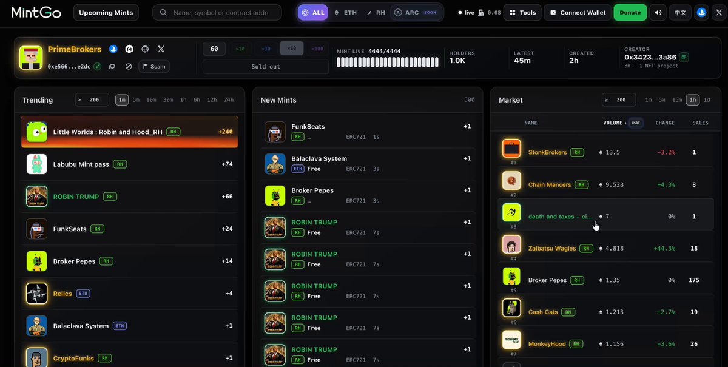Set the Trending timeframe to 24h
Screen dimensions: 728x367
click(229, 100)
